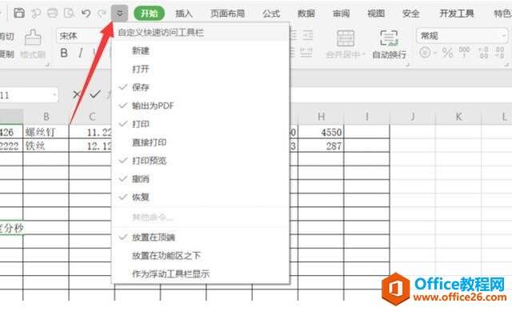512x311 pixels.
Task: Click cell with value 287
Action: click(x=321, y=146)
